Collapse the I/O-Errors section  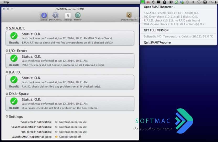coord(7,51)
